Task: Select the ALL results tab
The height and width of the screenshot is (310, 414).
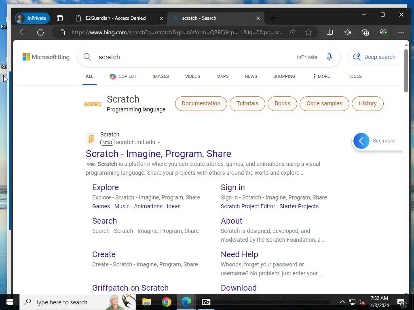Action: point(89,76)
